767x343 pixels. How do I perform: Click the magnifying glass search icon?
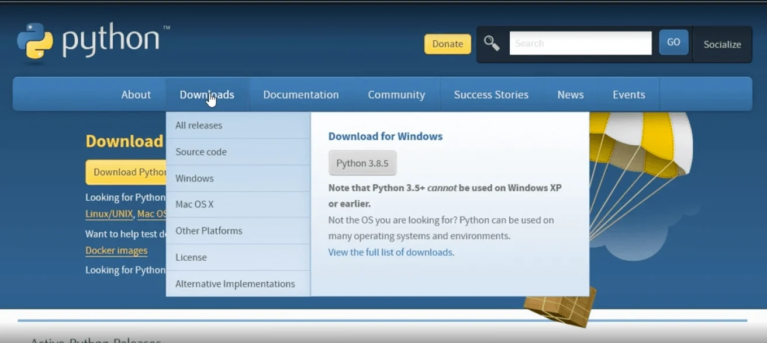pos(492,43)
